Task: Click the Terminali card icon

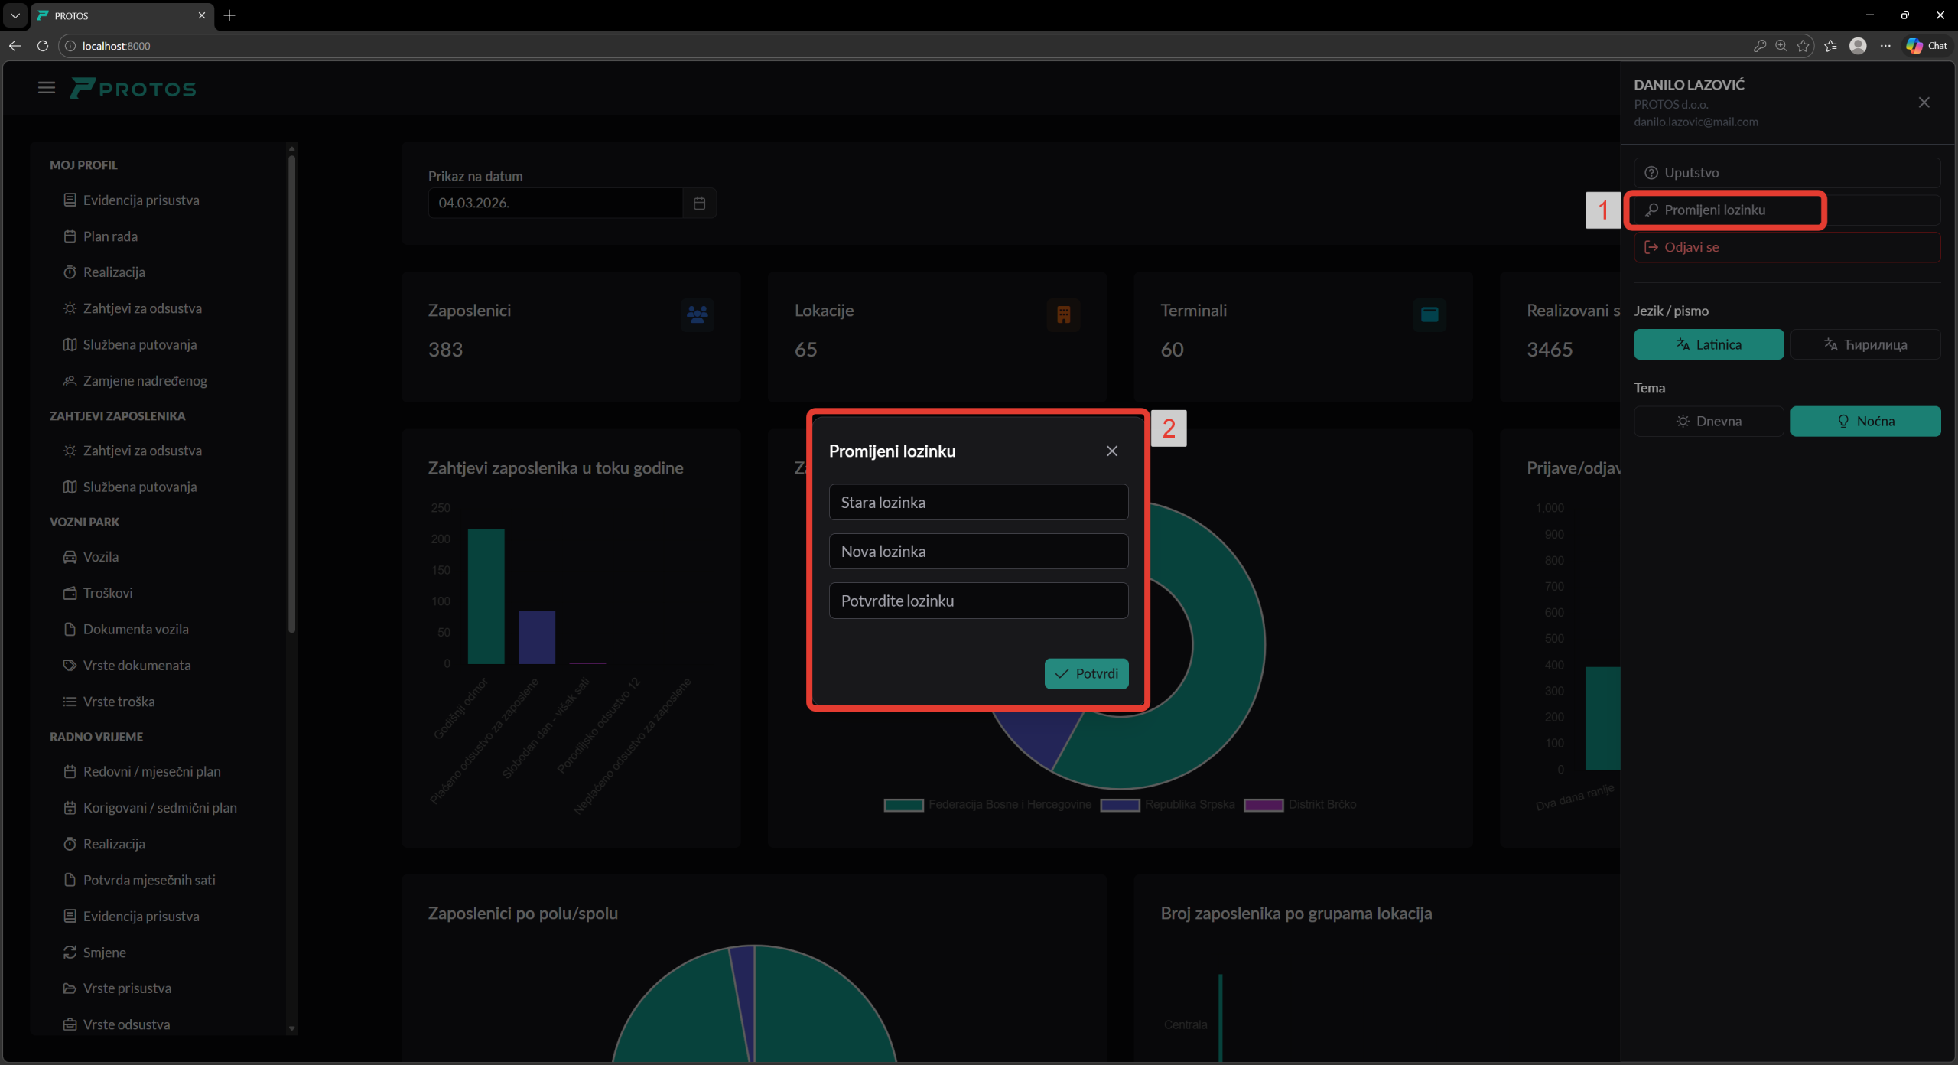Action: (x=1429, y=314)
